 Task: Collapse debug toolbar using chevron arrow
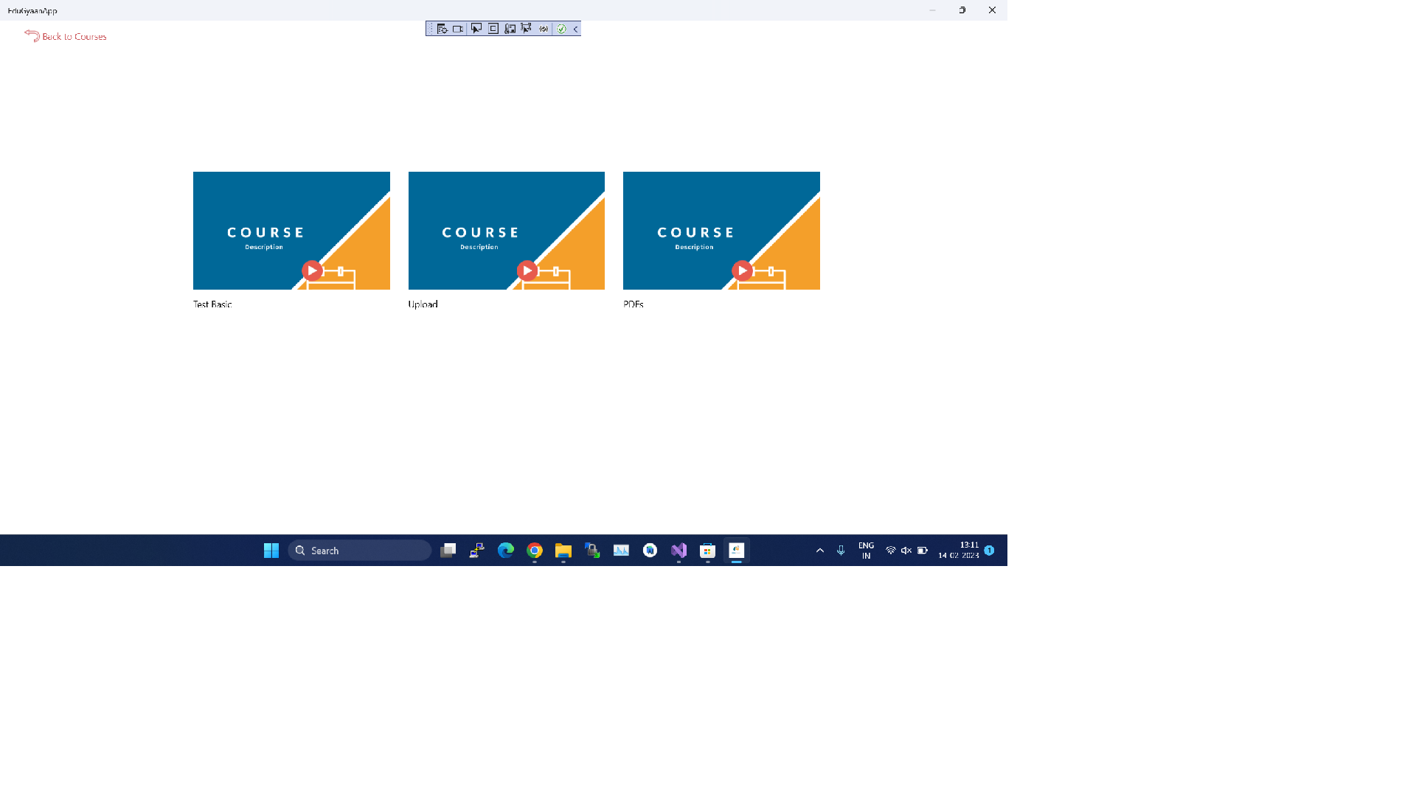[x=575, y=29]
